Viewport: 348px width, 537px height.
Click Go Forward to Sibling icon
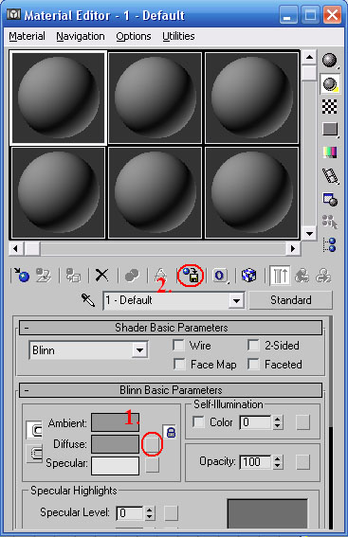tap(323, 276)
